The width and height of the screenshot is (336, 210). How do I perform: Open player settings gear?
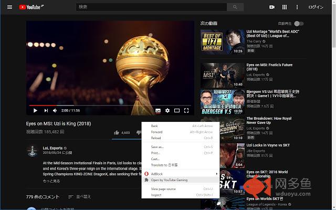tap(167, 111)
